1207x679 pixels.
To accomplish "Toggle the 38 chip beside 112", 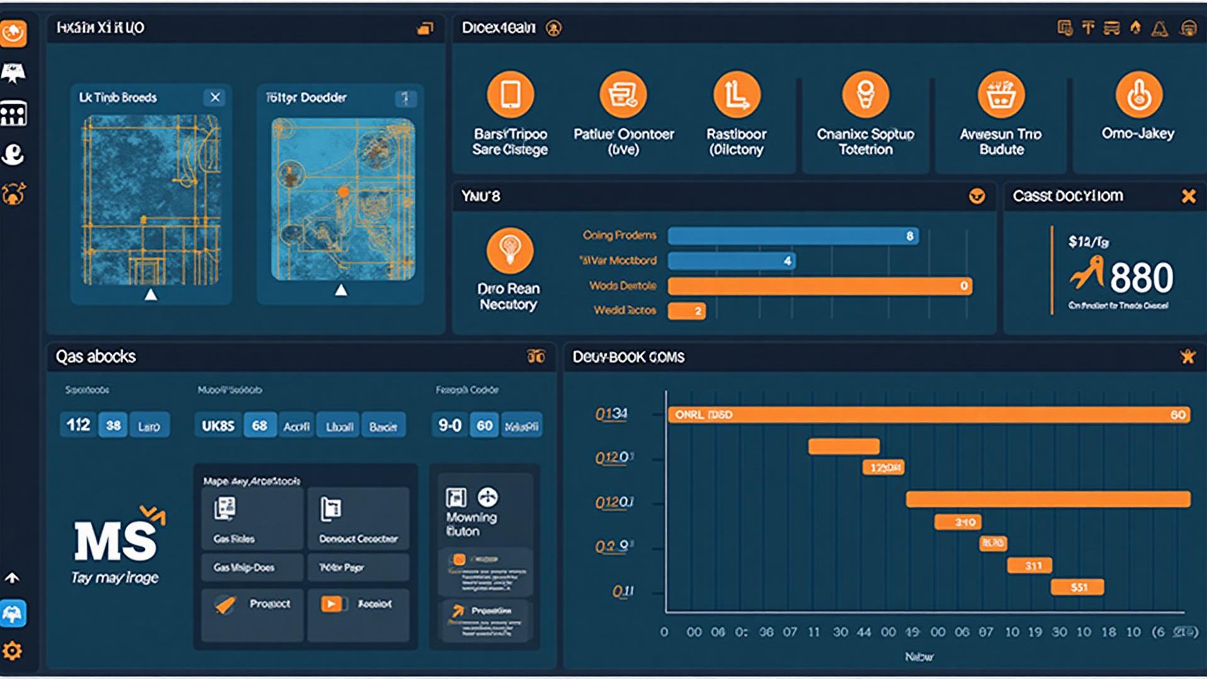I will tap(113, 426).
